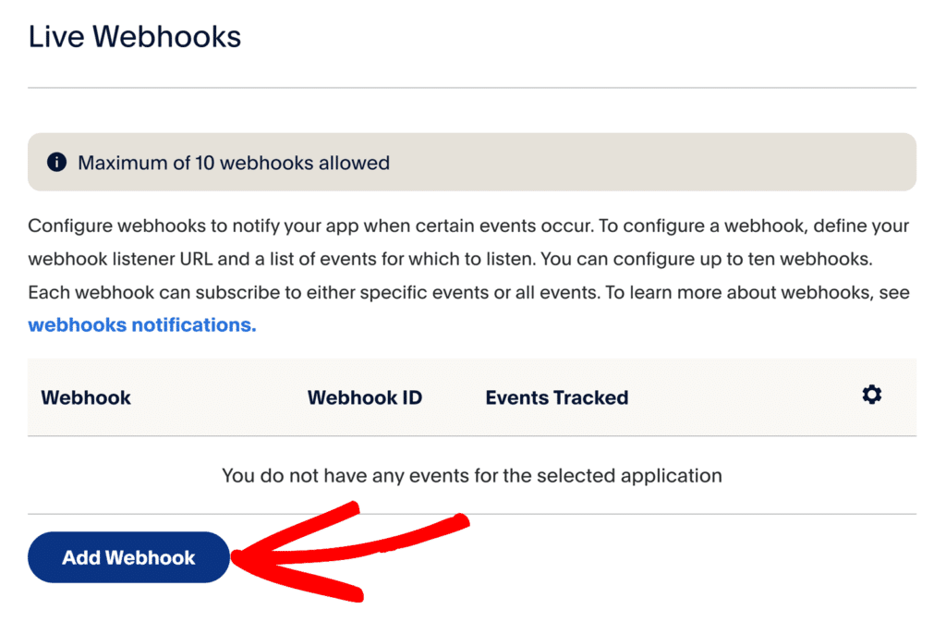Click the empty table message about no events
This screenshot has height=622, width=946.
pyautogui.click(x=471, y=477)
